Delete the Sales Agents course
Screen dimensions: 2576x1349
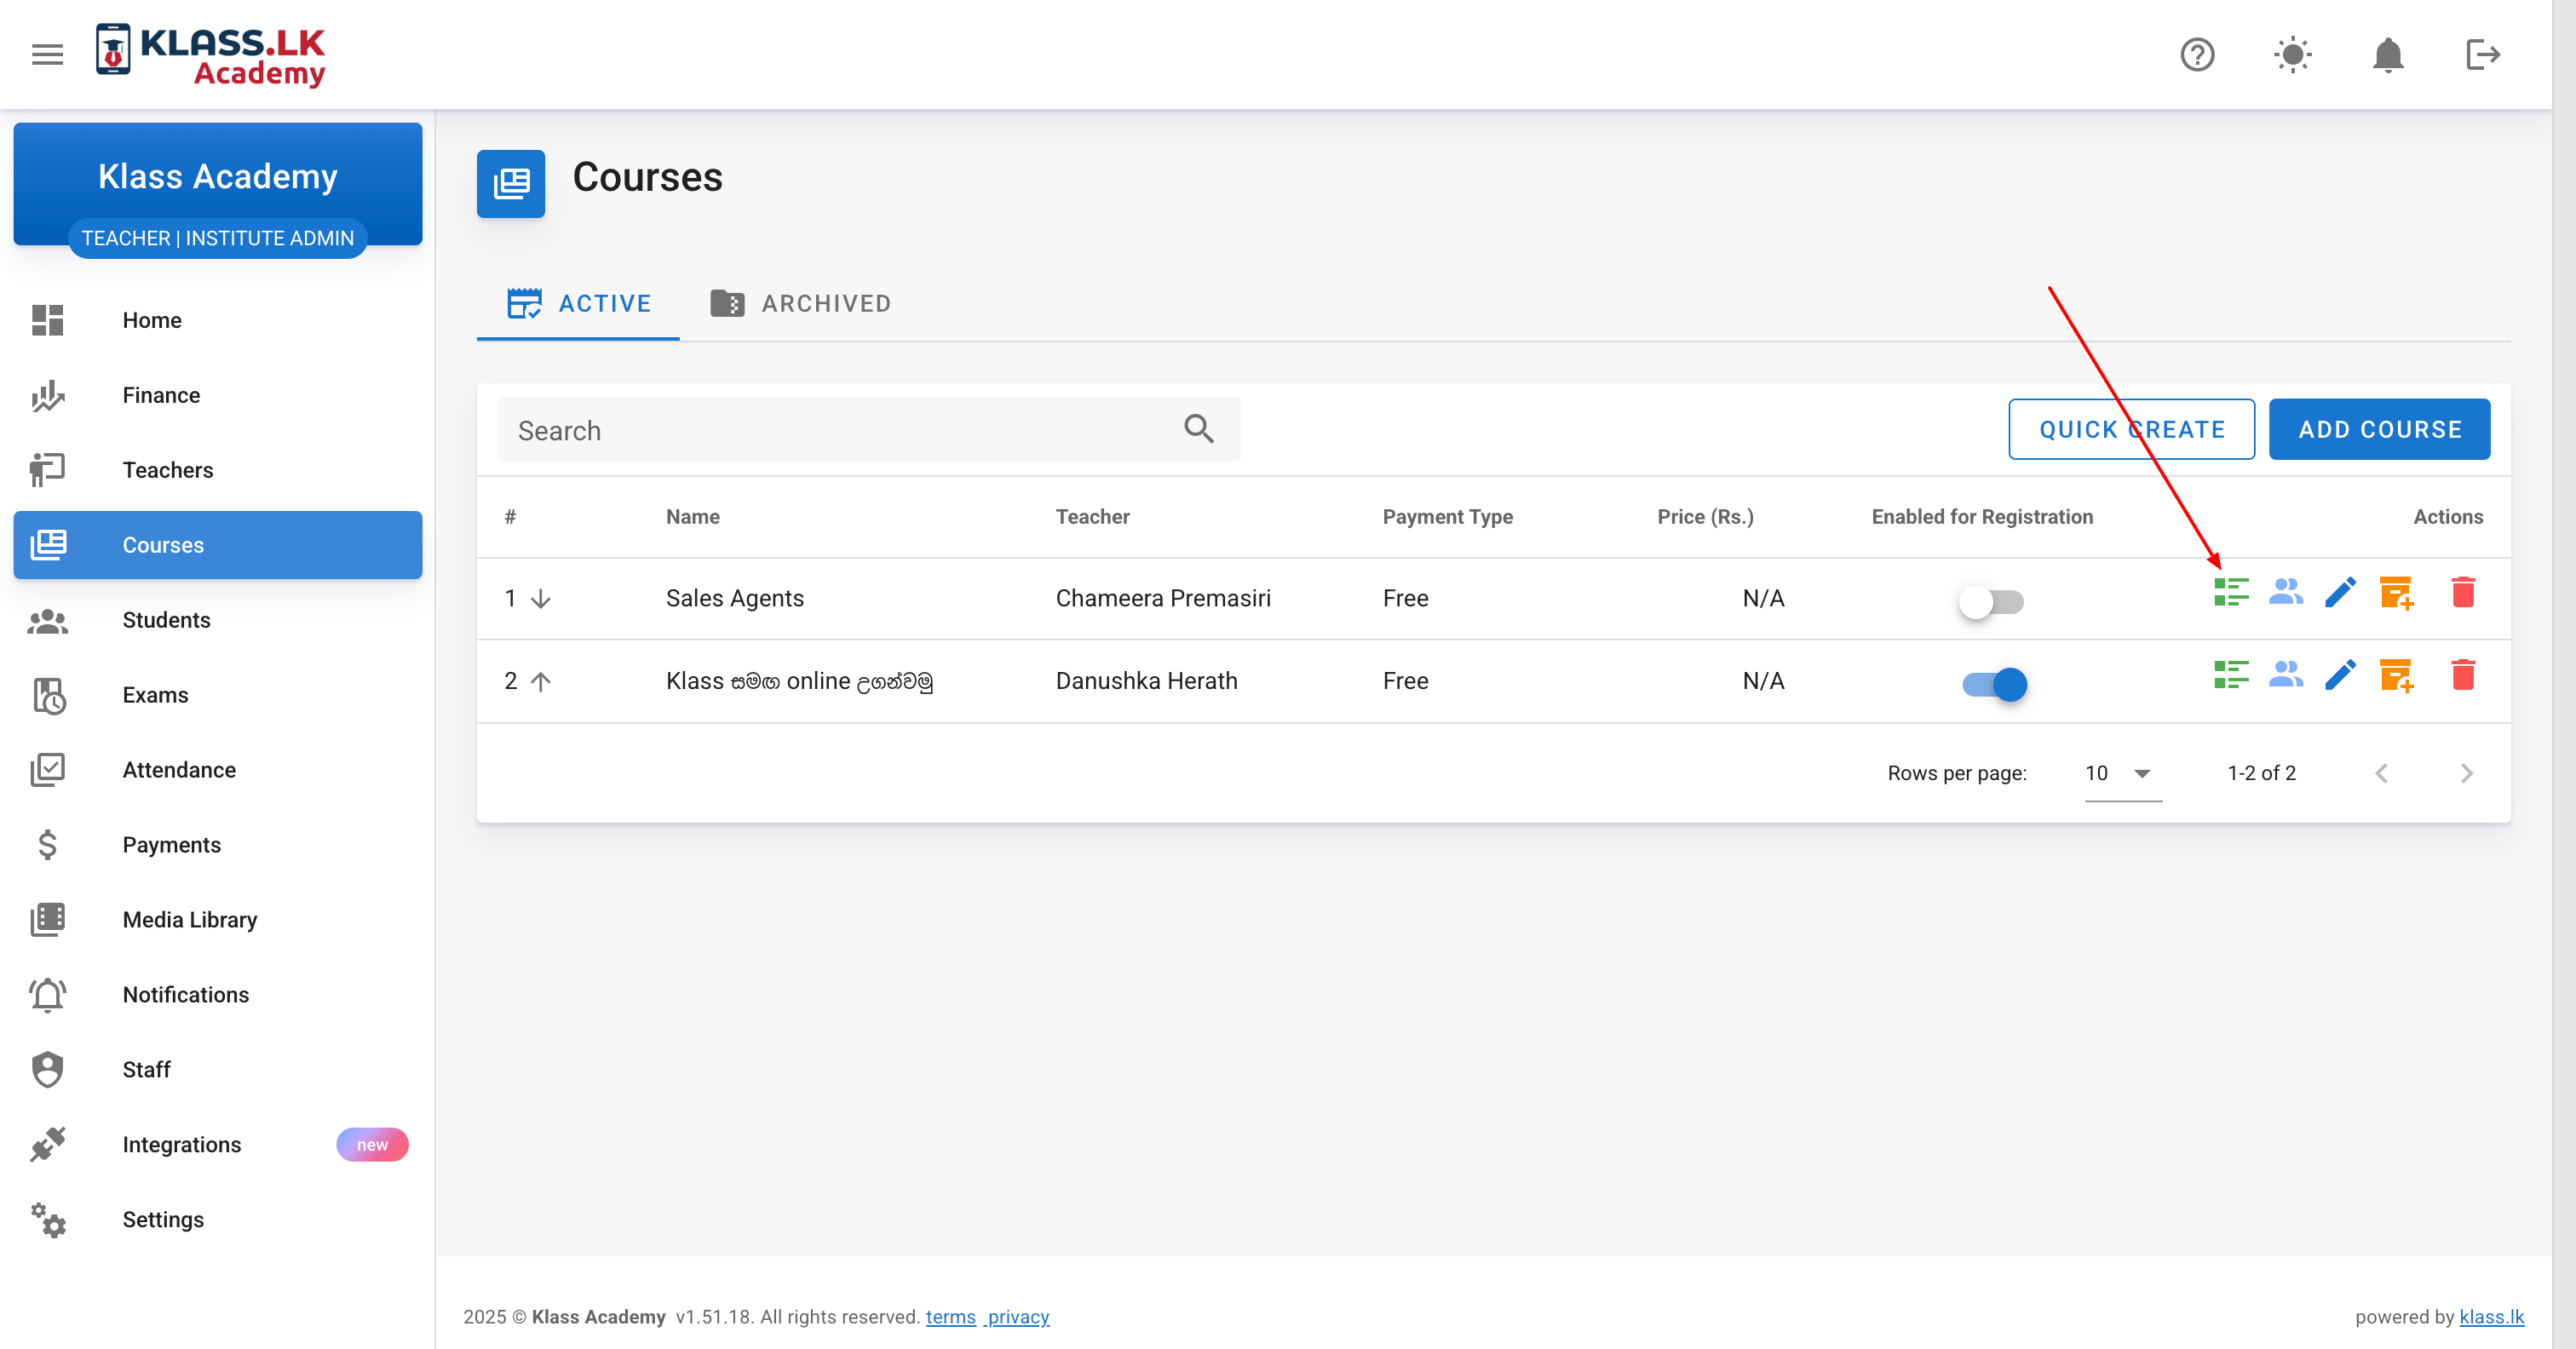tap(2463, 593)
